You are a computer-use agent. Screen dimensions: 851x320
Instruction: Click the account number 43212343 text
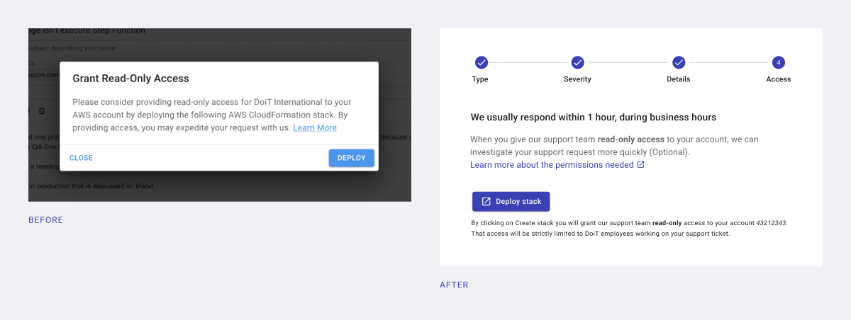tap(771, 222)
